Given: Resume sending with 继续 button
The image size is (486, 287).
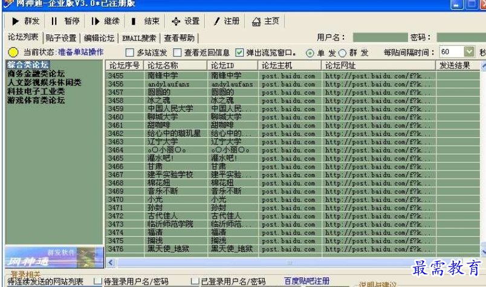Looking at the screenshot, I should pyautogui.click(x=105, y=21).
